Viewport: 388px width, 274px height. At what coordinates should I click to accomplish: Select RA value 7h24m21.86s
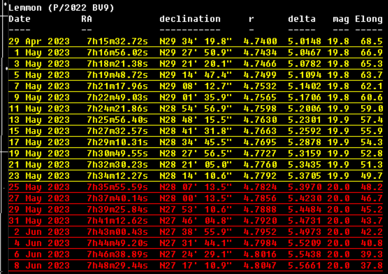coord(117,108)
